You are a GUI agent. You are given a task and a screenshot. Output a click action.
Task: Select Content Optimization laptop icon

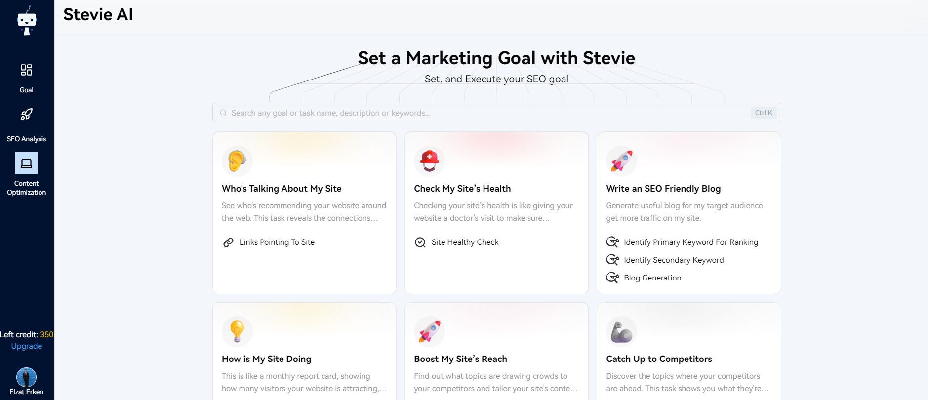pyautogui.click(x=26, y=163)
